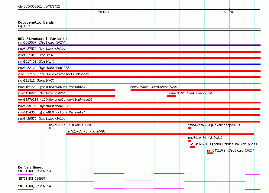Screen dimensions: 269x193
Task: Open the nsv6434791 (Sedlazeck2020) label
Action: pyautogui.click(x=190, y=93)
